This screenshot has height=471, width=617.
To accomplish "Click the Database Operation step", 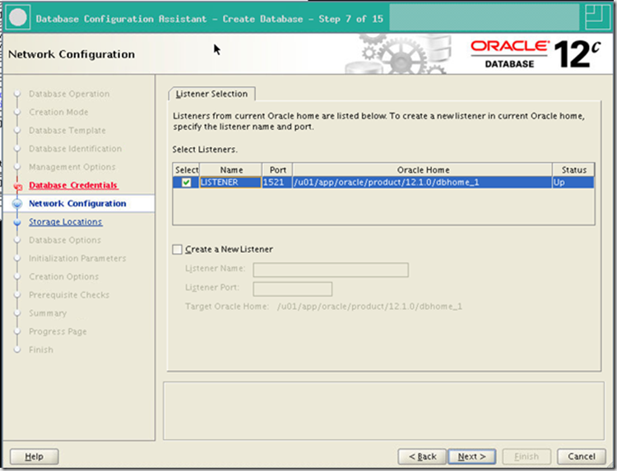I will 69,94.
